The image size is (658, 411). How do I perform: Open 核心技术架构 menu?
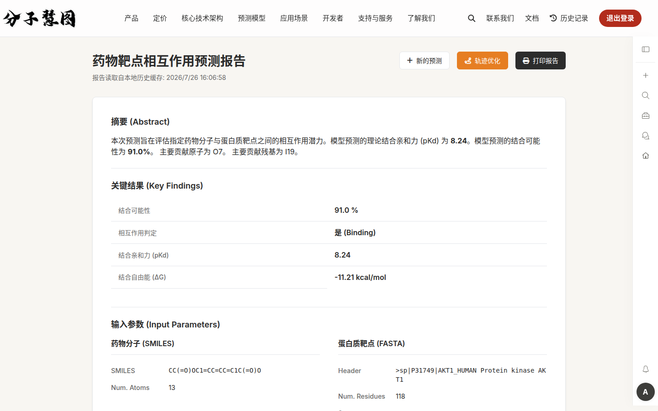202,18
